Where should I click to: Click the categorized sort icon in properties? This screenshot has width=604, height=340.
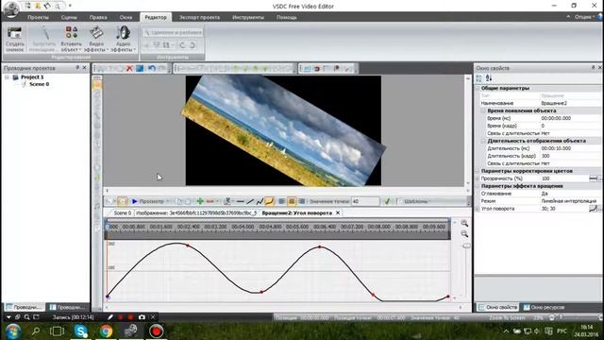(479, 78)
